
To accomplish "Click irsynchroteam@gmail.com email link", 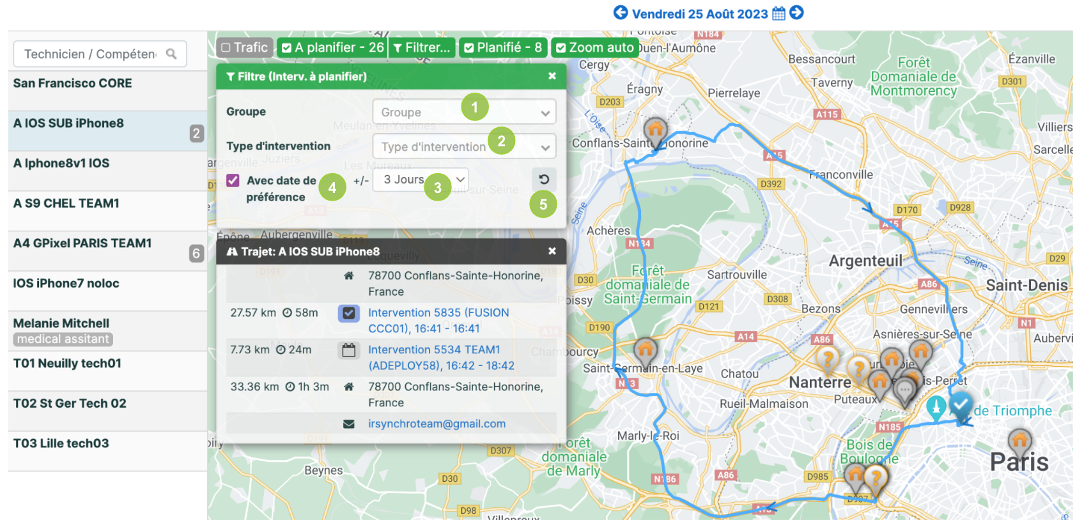I will [437, 424].
